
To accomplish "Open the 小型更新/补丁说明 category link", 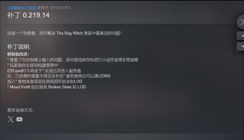I will [x=21, y=8].
